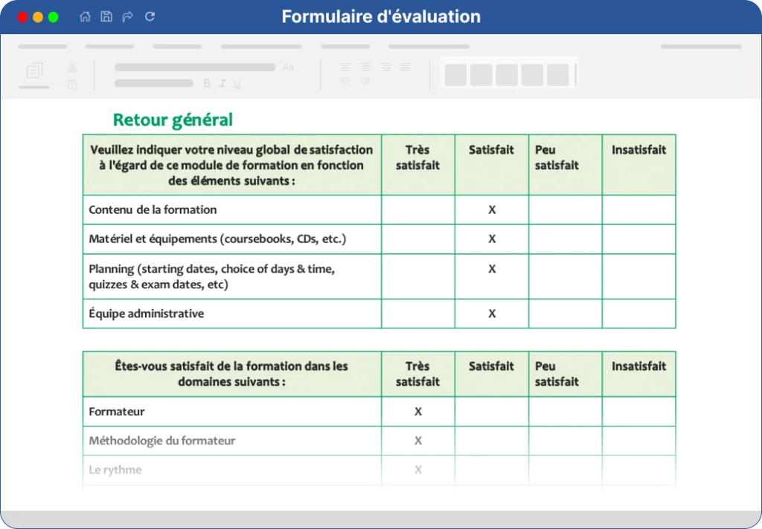Save the document with the floppy icon
Screen dimensions: 762x529
coord(106,16)
